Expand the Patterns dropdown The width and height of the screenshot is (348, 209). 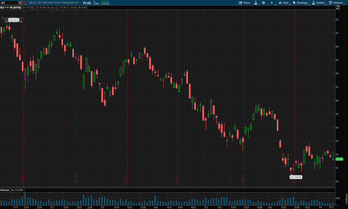tap(336, 3)
